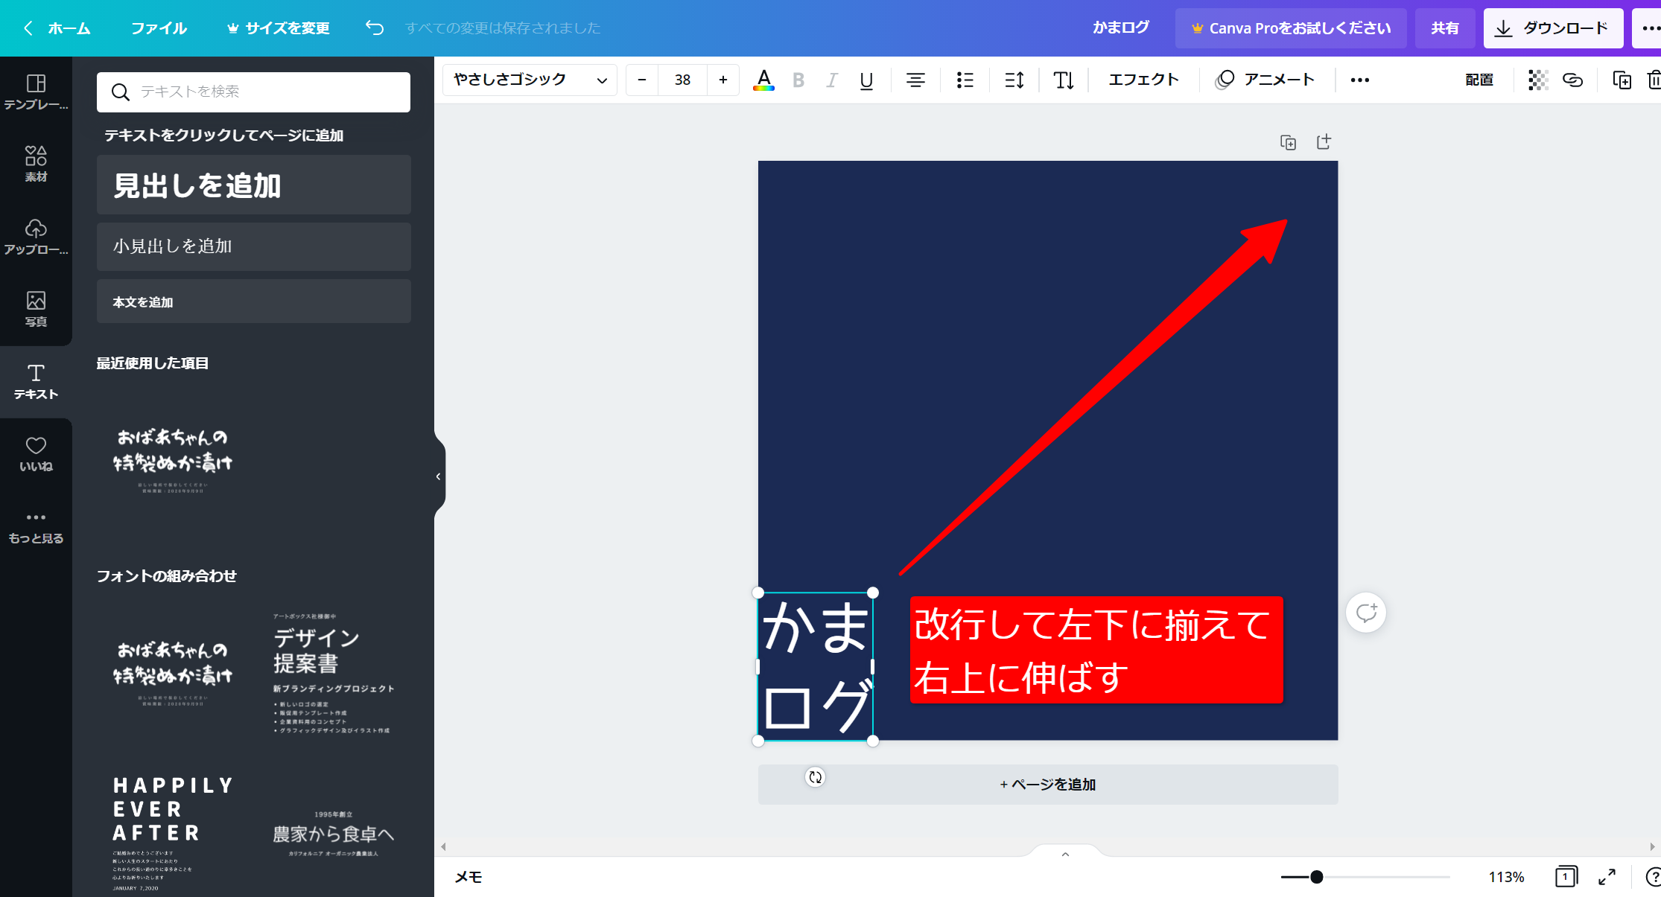Duplicate page icon above canvas

pyautogui.click(x=1288, y=142)
